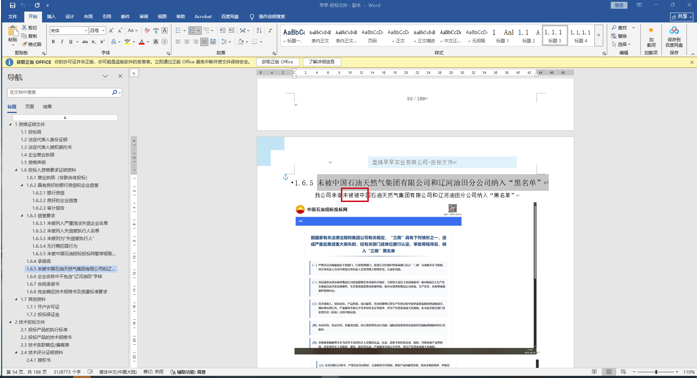This screenshot has height=378, width=697.
Task: Click the zoom slider in status bar
Action: (656, 372)
